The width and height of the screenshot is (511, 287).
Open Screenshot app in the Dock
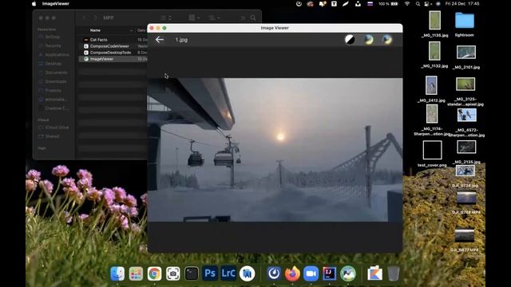173,273
